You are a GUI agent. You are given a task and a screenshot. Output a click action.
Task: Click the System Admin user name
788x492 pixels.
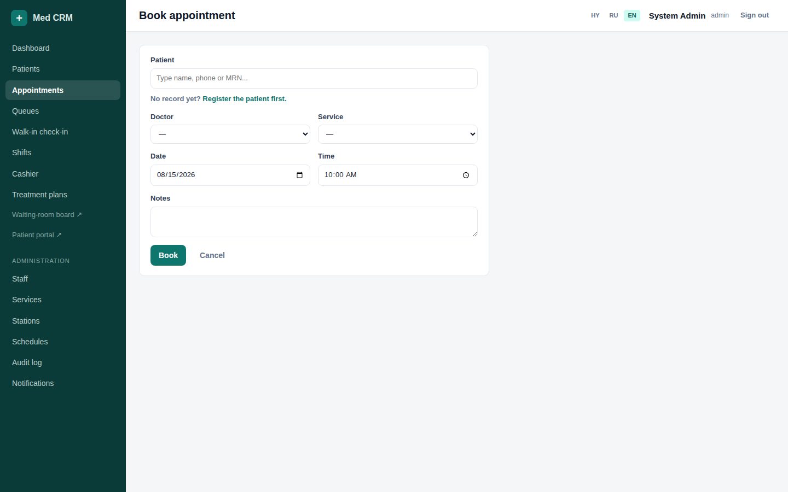[677, 16]
